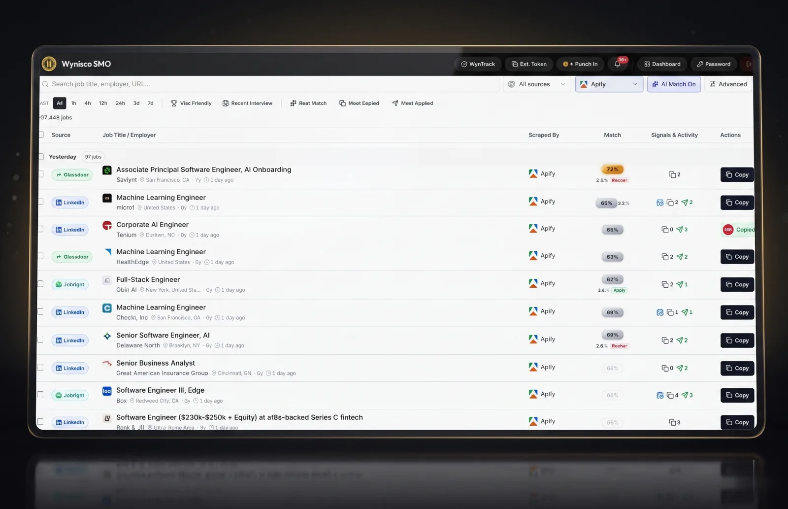Viewport: 788px width, 509px height.
Task: Filter jobs to the last 7d
Action: point(151,103)
